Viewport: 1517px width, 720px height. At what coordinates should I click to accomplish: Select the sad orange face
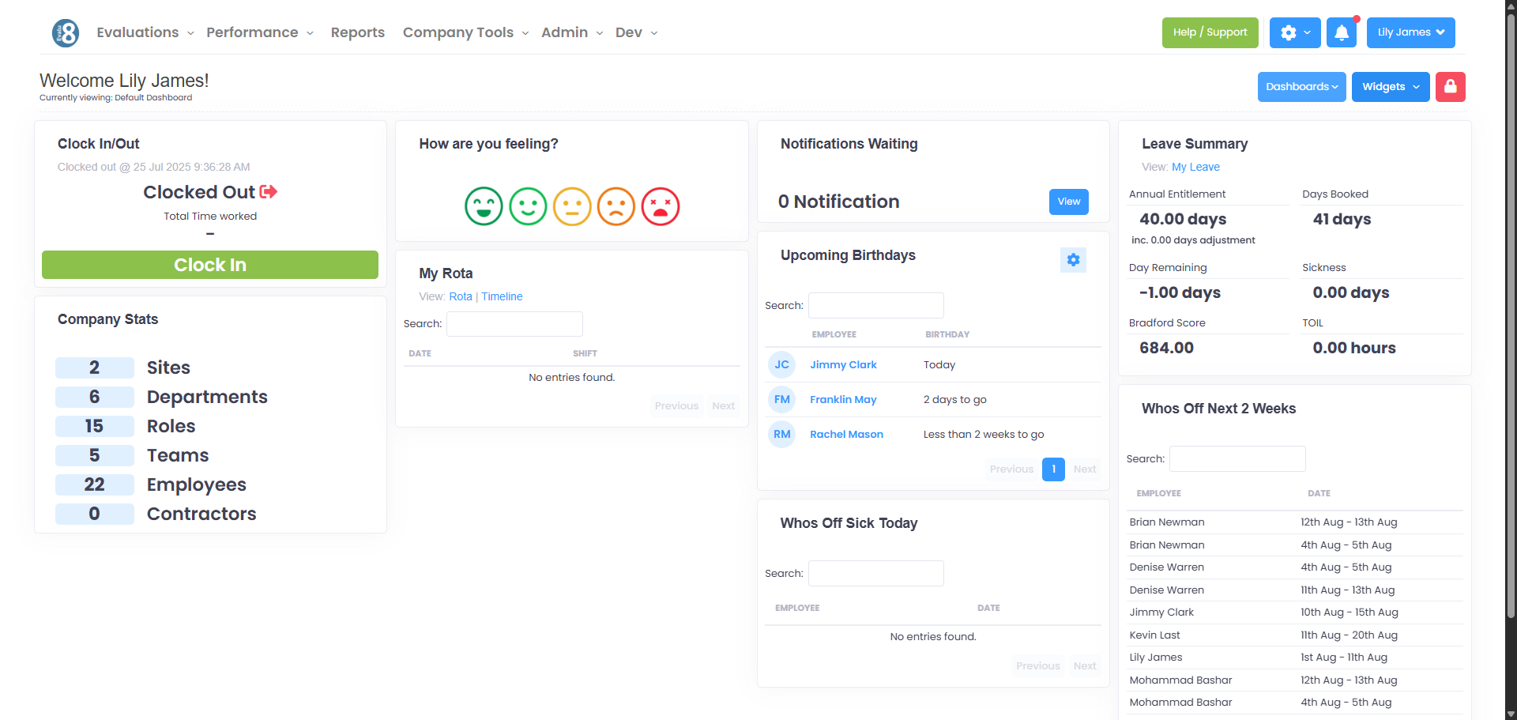tap(616, 206)
